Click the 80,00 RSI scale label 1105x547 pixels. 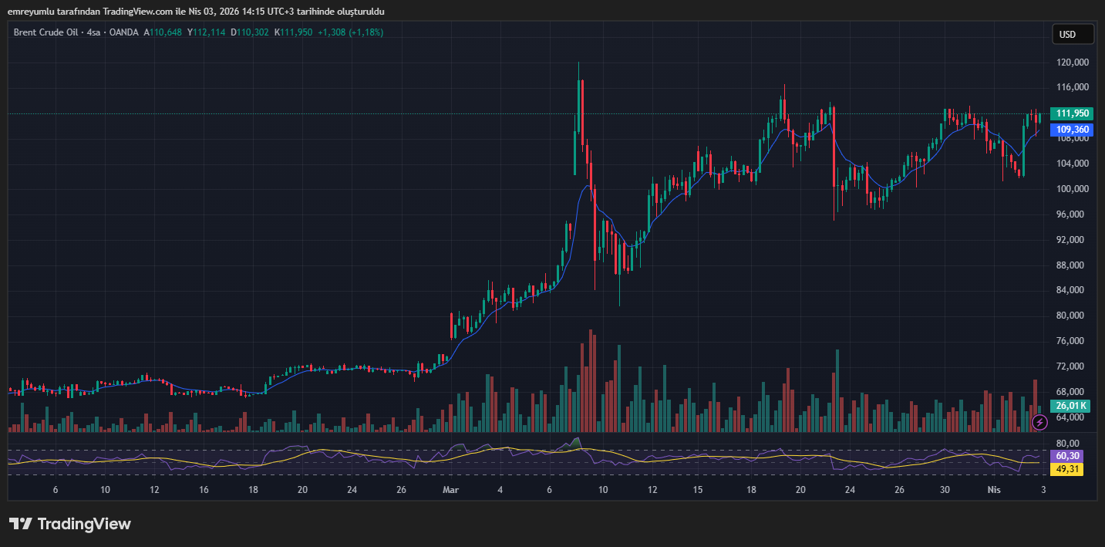pyautogui.click(x=1067, y=444)
